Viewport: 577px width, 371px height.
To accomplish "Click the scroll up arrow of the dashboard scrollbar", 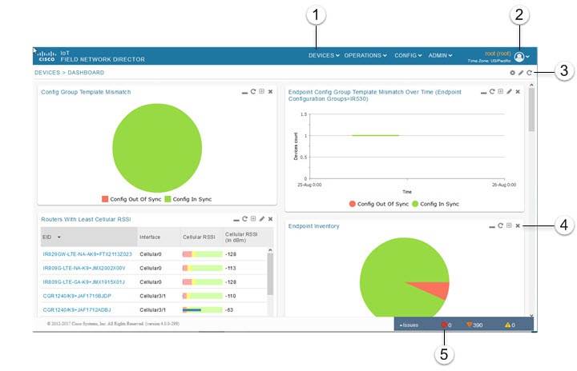I will coord(531,86).
